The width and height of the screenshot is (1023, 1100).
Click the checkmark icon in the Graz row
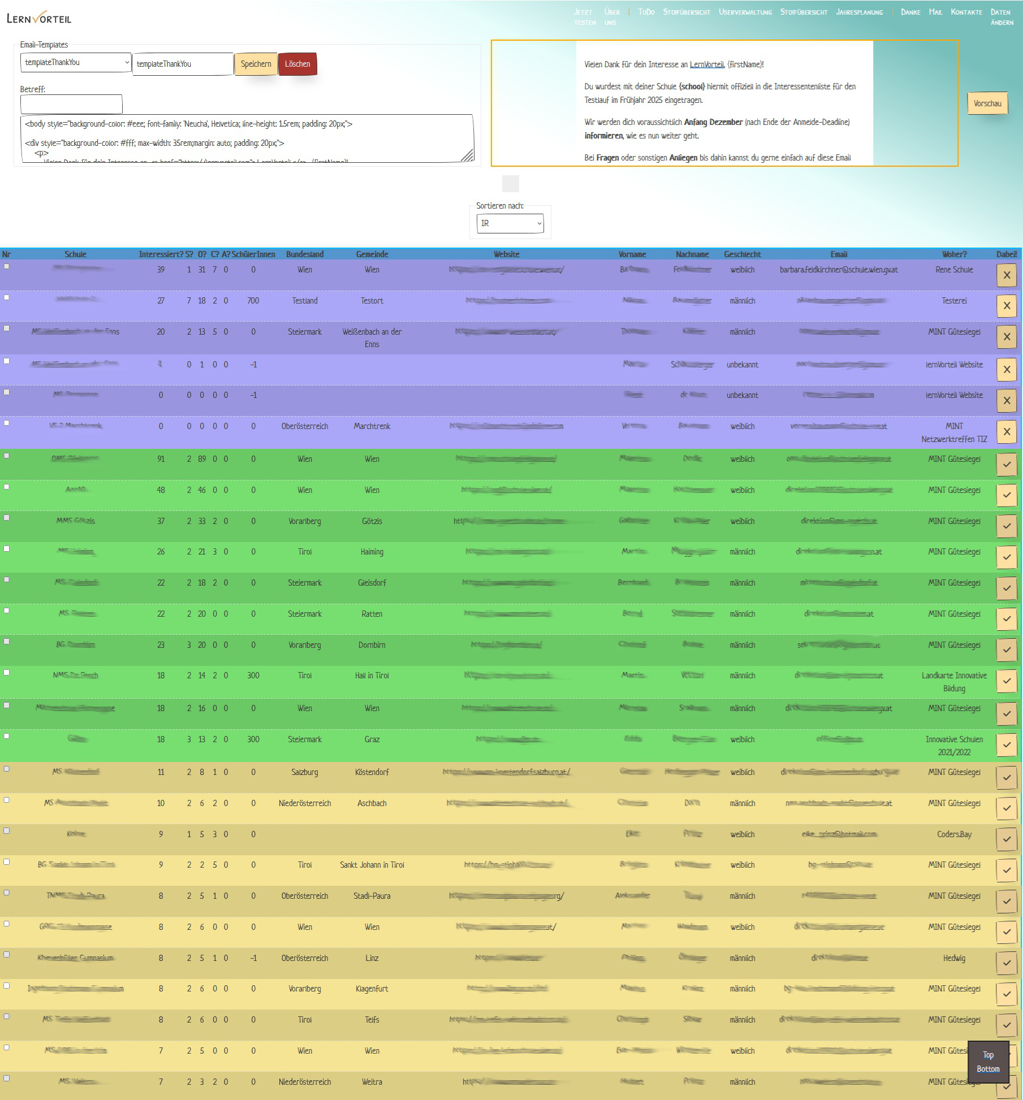(x=1006, y=744)
